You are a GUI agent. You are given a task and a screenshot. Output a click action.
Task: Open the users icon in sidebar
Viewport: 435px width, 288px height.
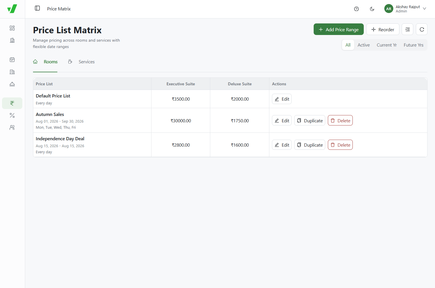(x=12, y=128)
